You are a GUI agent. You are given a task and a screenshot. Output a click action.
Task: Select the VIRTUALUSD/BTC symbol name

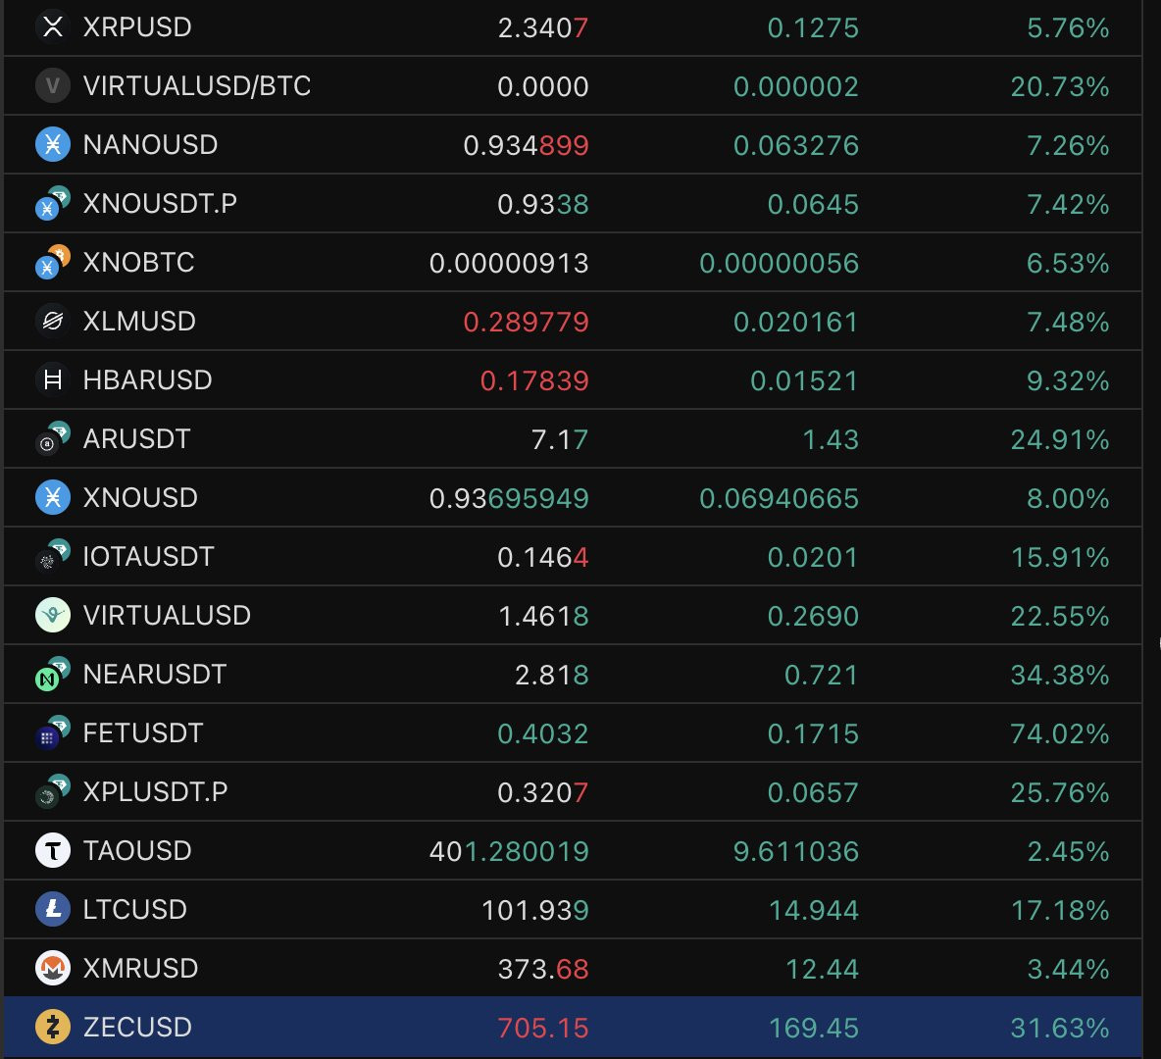(x=197, y=86)
